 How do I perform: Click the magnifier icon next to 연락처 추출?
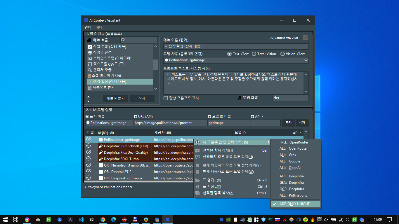[90, 70]
